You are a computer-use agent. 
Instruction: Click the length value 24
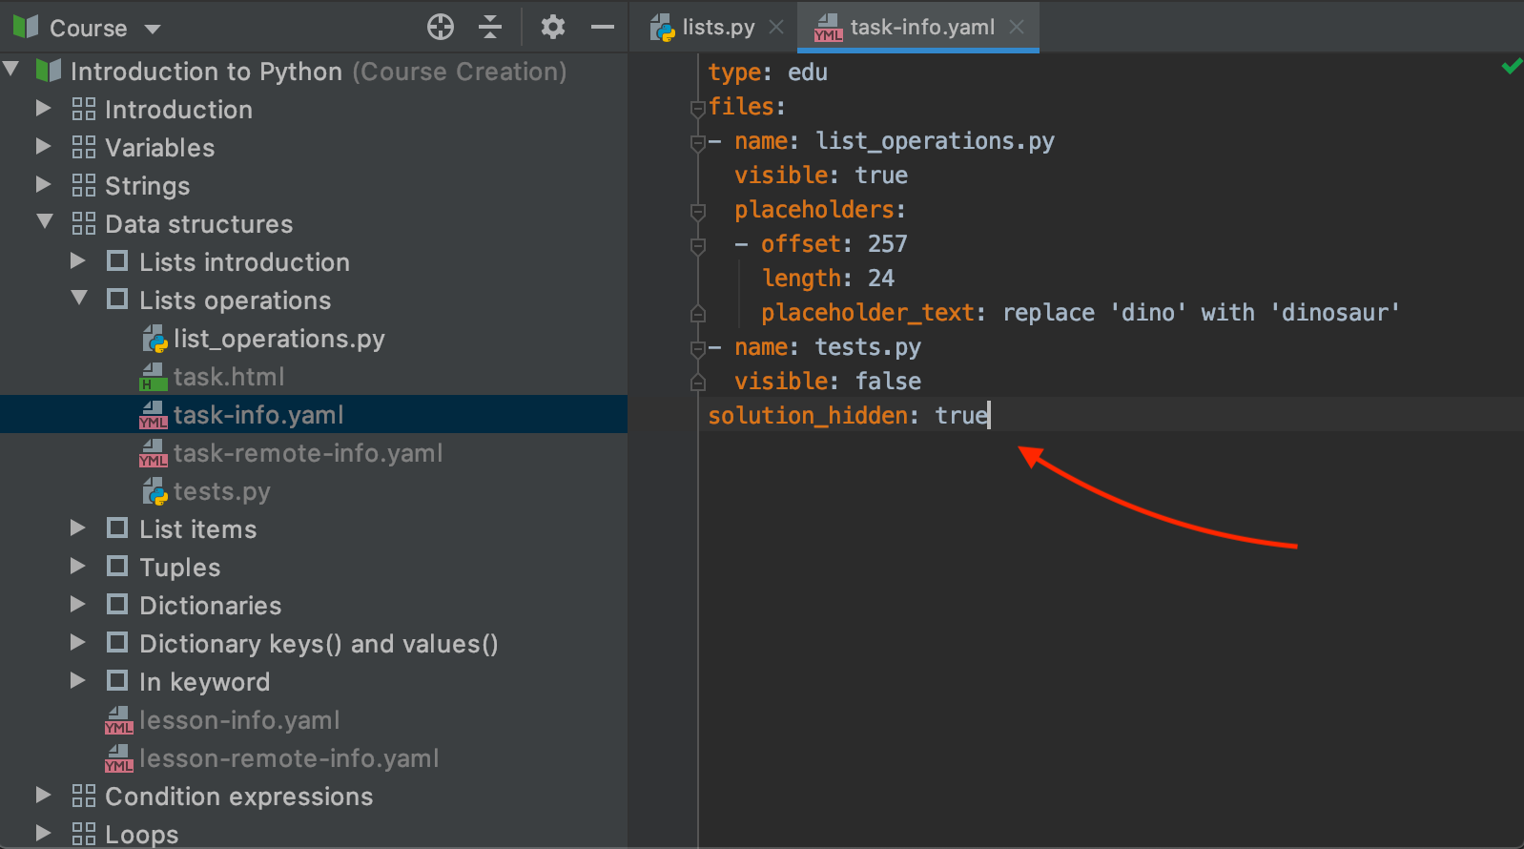click(x=881, y=279)
